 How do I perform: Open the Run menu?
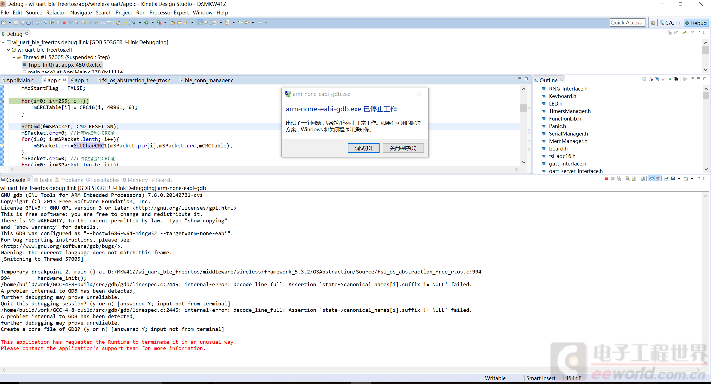141,12
